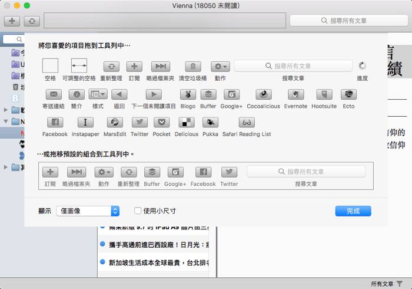The image size is (412, 289).
Task: Pick the Ecto icon
Action: coord(348,94)
